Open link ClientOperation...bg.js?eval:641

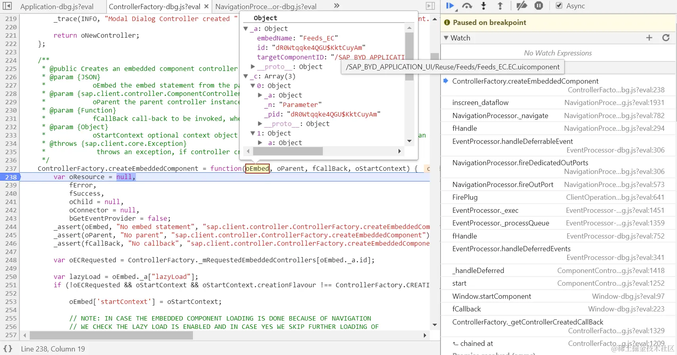coord(615,197)
